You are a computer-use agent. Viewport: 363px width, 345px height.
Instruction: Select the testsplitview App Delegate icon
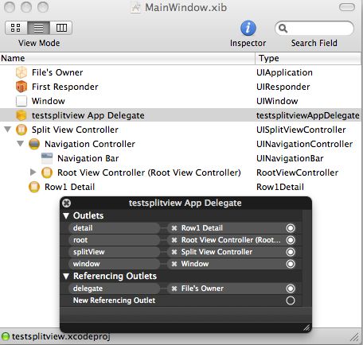pyautogui.click(x=21, y=115)
